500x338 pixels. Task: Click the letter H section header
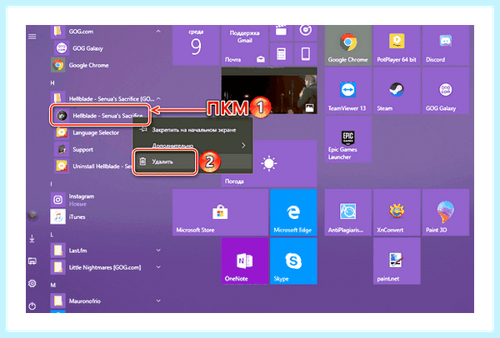tap(52, 82)
